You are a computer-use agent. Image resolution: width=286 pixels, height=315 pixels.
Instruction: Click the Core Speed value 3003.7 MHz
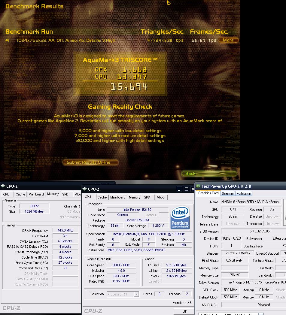pyautogui.click(x=121, y=265)
